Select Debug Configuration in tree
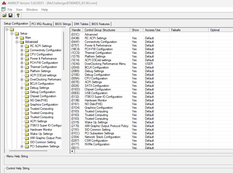 (x=43, y=92)
